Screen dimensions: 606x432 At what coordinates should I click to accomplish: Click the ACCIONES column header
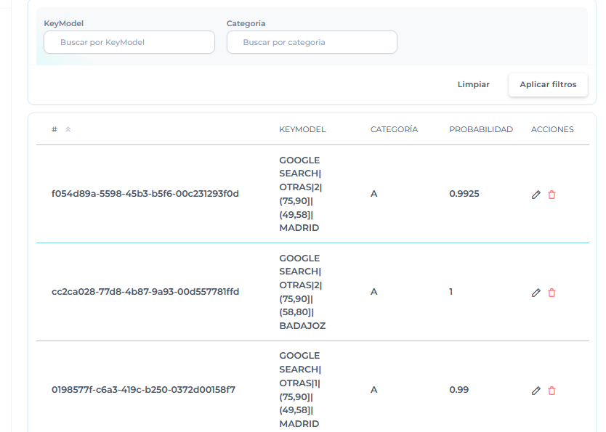coord(552,129)
